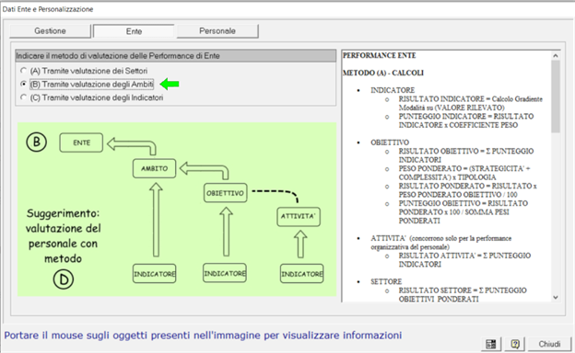The width and height of the screenshot is (575, 353).
Task: Switch to the Gestione tab
Action: point(50,31)
